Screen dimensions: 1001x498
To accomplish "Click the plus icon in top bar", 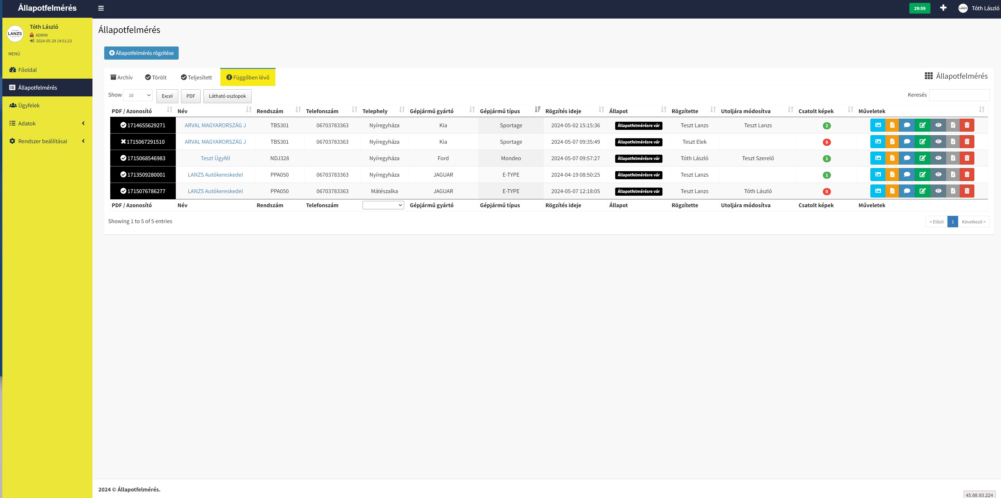I will point(943,8).
